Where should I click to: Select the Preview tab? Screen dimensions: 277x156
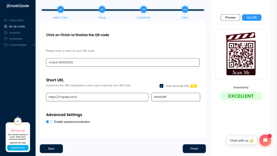[230, 18]
